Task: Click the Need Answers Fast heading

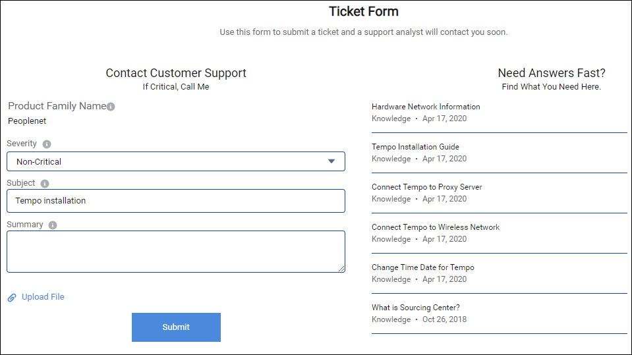Action: tap(552, 73)
